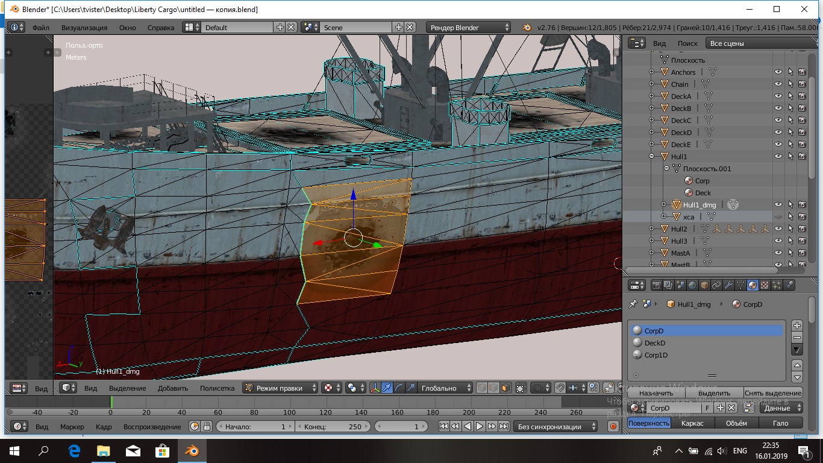This screenshot has width=823, height=463.
Task: Click the record button in timeline
Action: (613, 426)
